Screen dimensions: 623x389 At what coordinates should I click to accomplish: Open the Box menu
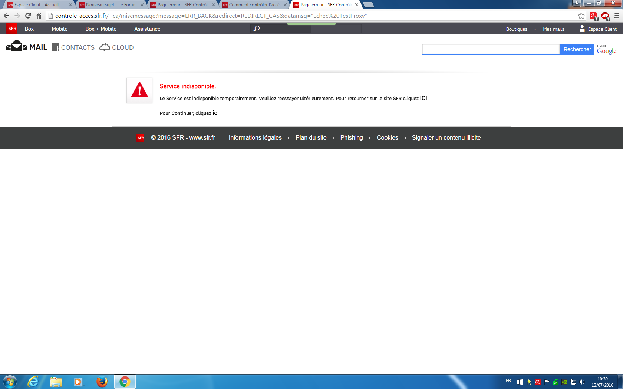pyautogui.click(x=29, y=29)
